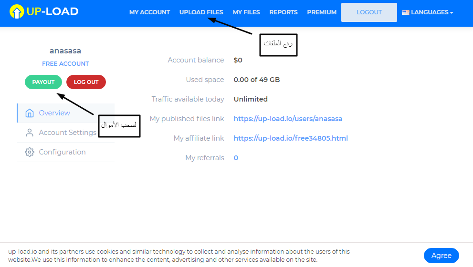Open the REPORTS menu item
The width and height of the screenshot is (473, 267).
coord(283,12)
